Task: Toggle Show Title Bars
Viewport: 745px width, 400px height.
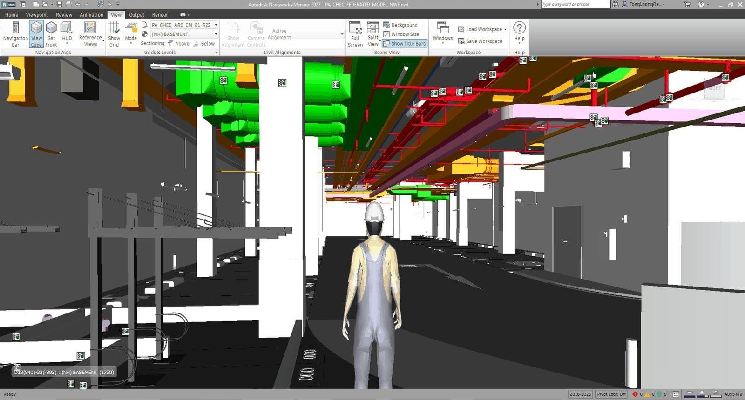Action: (x=404, y=43)
